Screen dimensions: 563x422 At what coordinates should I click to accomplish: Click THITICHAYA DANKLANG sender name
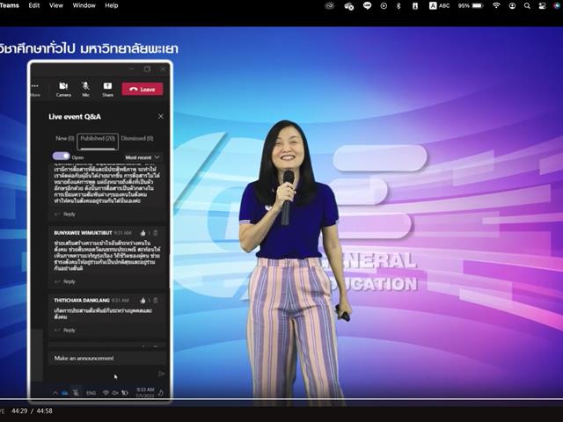[82, 301]
